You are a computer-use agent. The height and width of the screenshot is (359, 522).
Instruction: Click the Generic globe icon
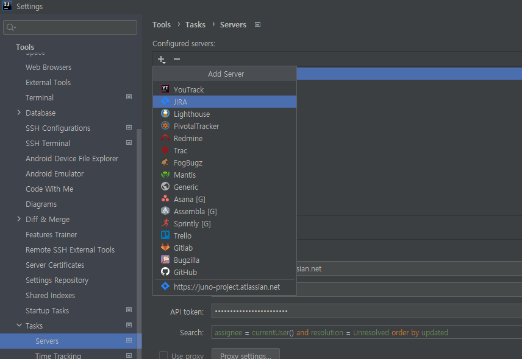(x=165, y=186)
